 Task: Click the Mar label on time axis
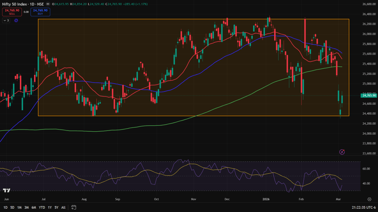(338, 199)
